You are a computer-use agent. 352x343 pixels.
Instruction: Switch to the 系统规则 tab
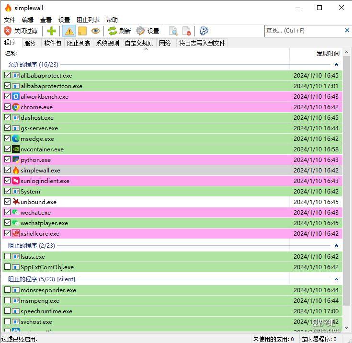coord(108,43)
